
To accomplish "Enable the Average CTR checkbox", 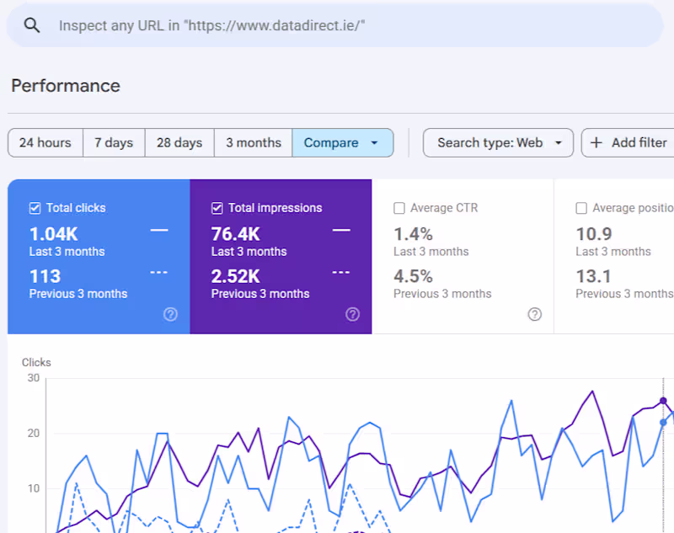I will (399, 208).
